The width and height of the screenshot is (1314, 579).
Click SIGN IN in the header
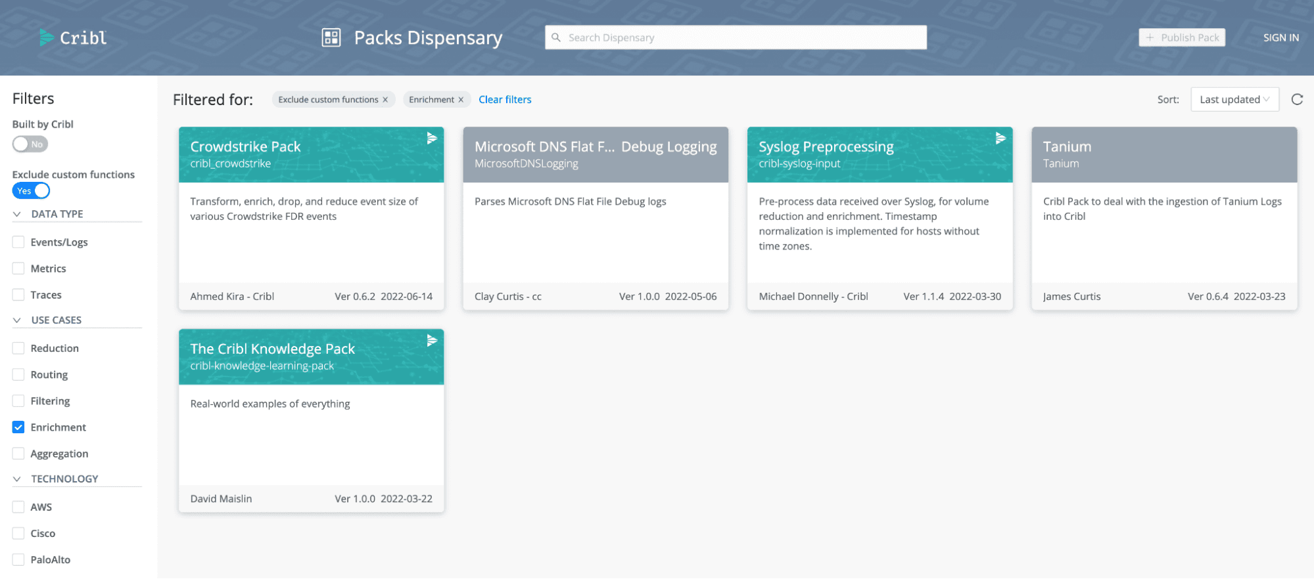pos(1280,38)
